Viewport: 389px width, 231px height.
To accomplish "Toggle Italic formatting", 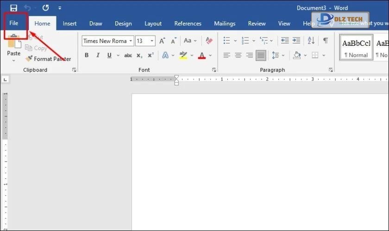I will click(x=98, y=55).
